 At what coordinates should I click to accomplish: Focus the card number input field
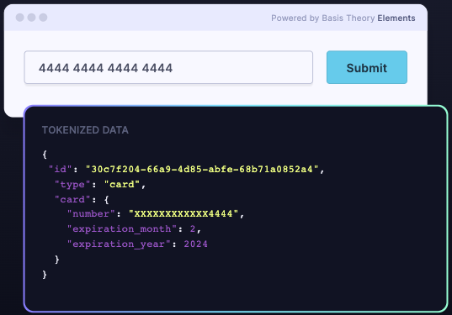pos(168,67)
